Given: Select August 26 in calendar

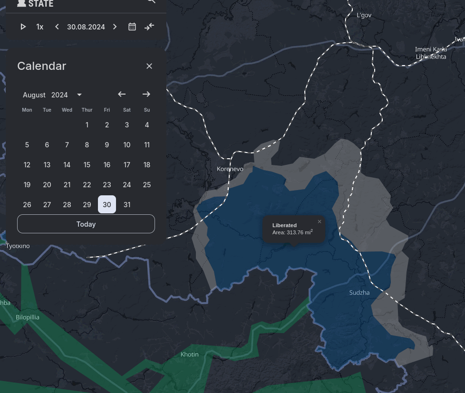Looking at the screenshot, I should [x=27, y=204].
